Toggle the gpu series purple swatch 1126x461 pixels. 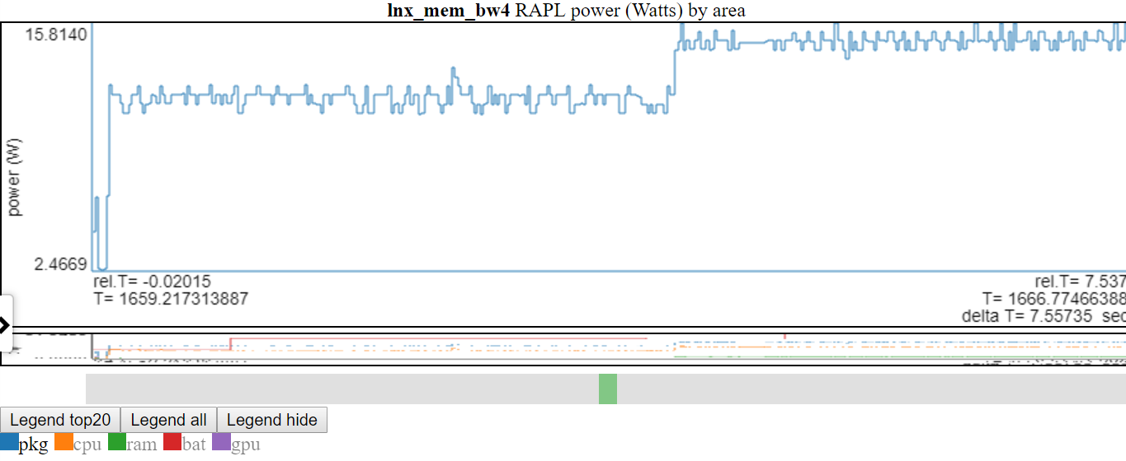[222, 444]
